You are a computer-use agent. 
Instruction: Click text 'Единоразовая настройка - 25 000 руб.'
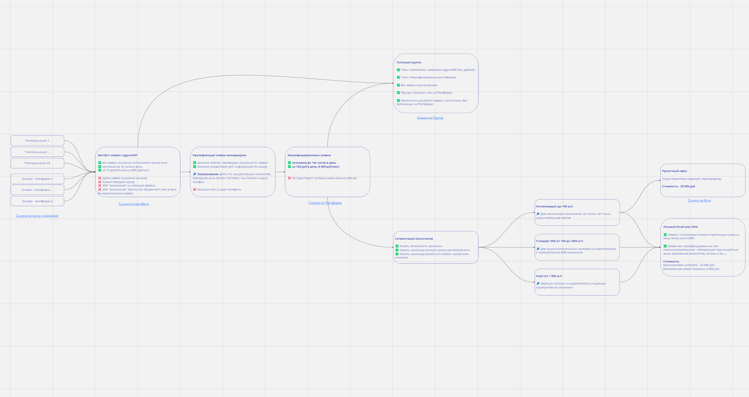tap(689, 265)
